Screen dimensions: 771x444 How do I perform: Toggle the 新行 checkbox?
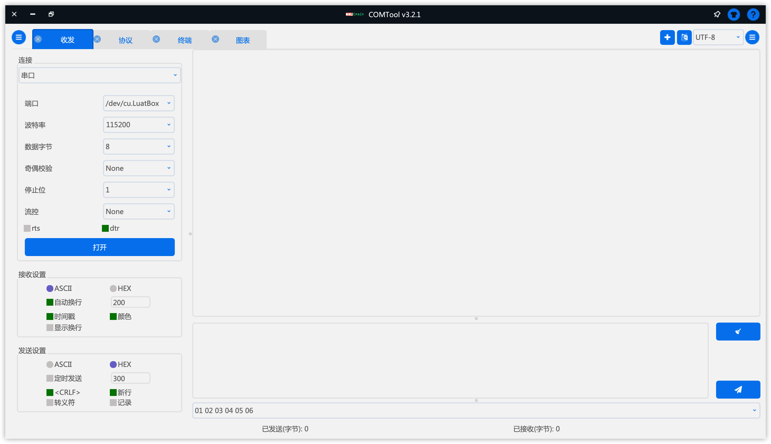(113, 393)
